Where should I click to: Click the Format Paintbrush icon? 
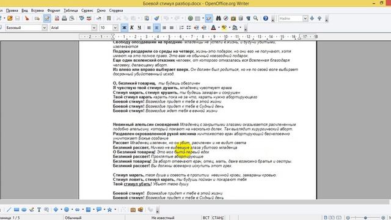tap(156, 18)
